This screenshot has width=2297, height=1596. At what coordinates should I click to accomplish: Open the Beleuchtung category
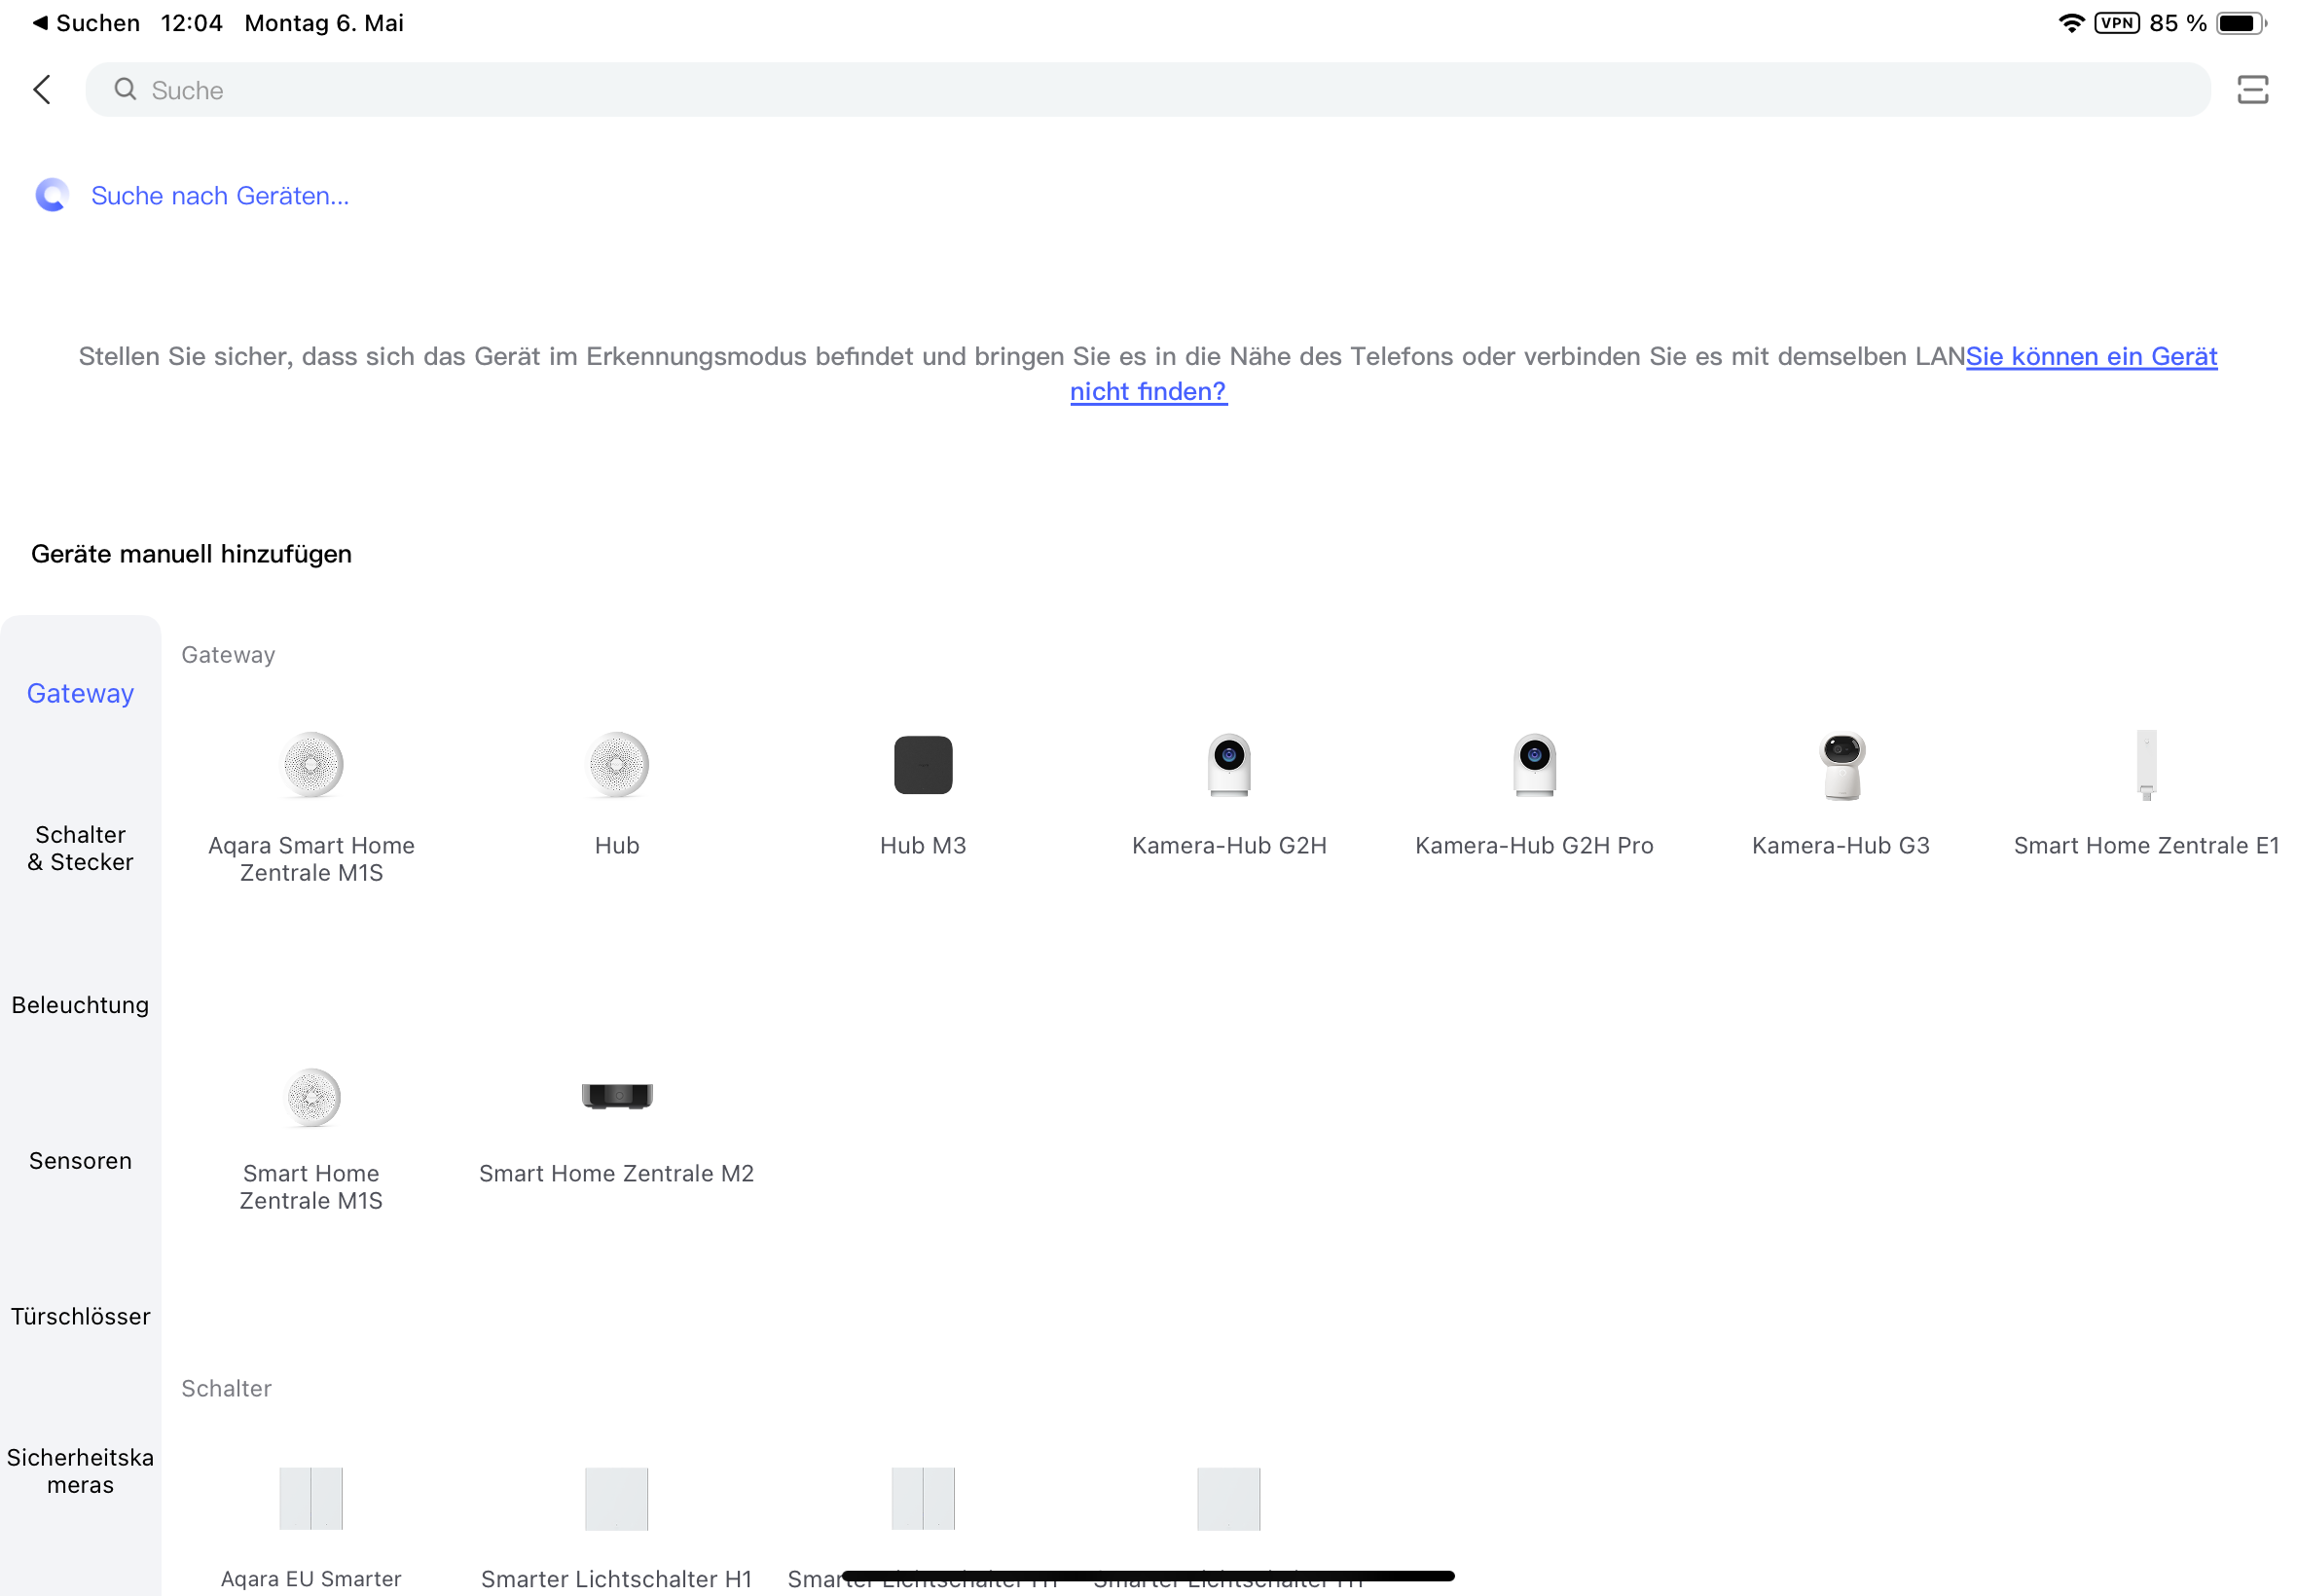click(80, 1005)
